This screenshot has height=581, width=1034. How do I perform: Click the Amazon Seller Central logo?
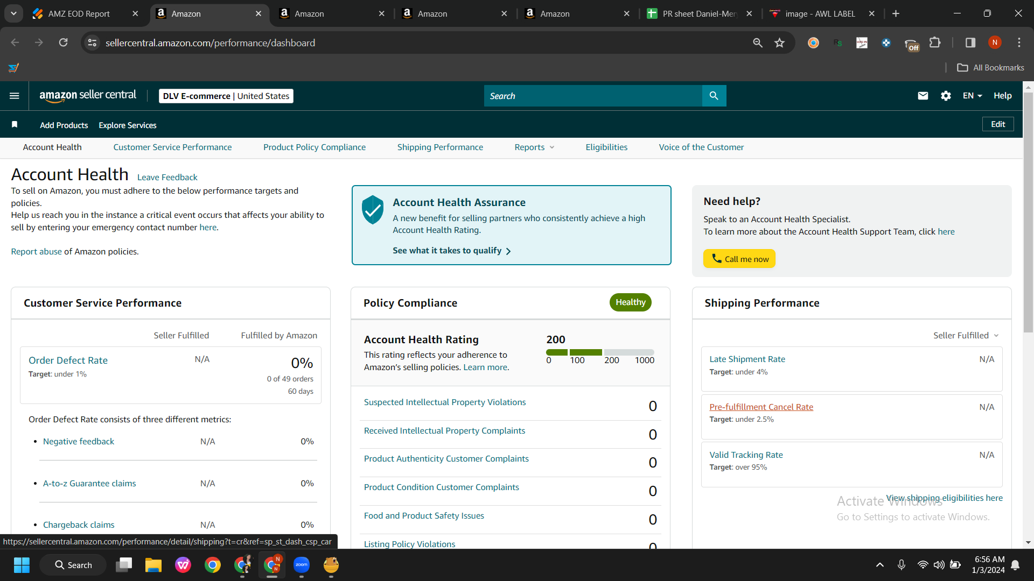(x=88, y=96)
